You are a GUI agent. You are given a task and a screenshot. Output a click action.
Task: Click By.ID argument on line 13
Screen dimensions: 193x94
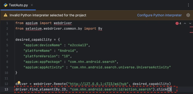61,89
